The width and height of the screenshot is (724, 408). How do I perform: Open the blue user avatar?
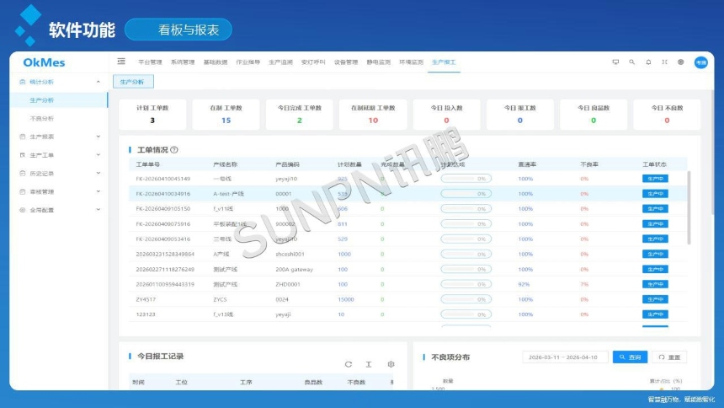701,62
